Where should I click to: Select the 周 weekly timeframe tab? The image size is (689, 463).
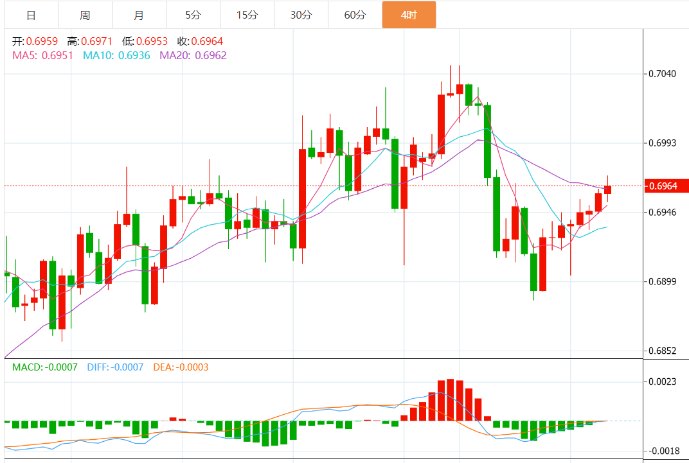(x=85, y=15)
